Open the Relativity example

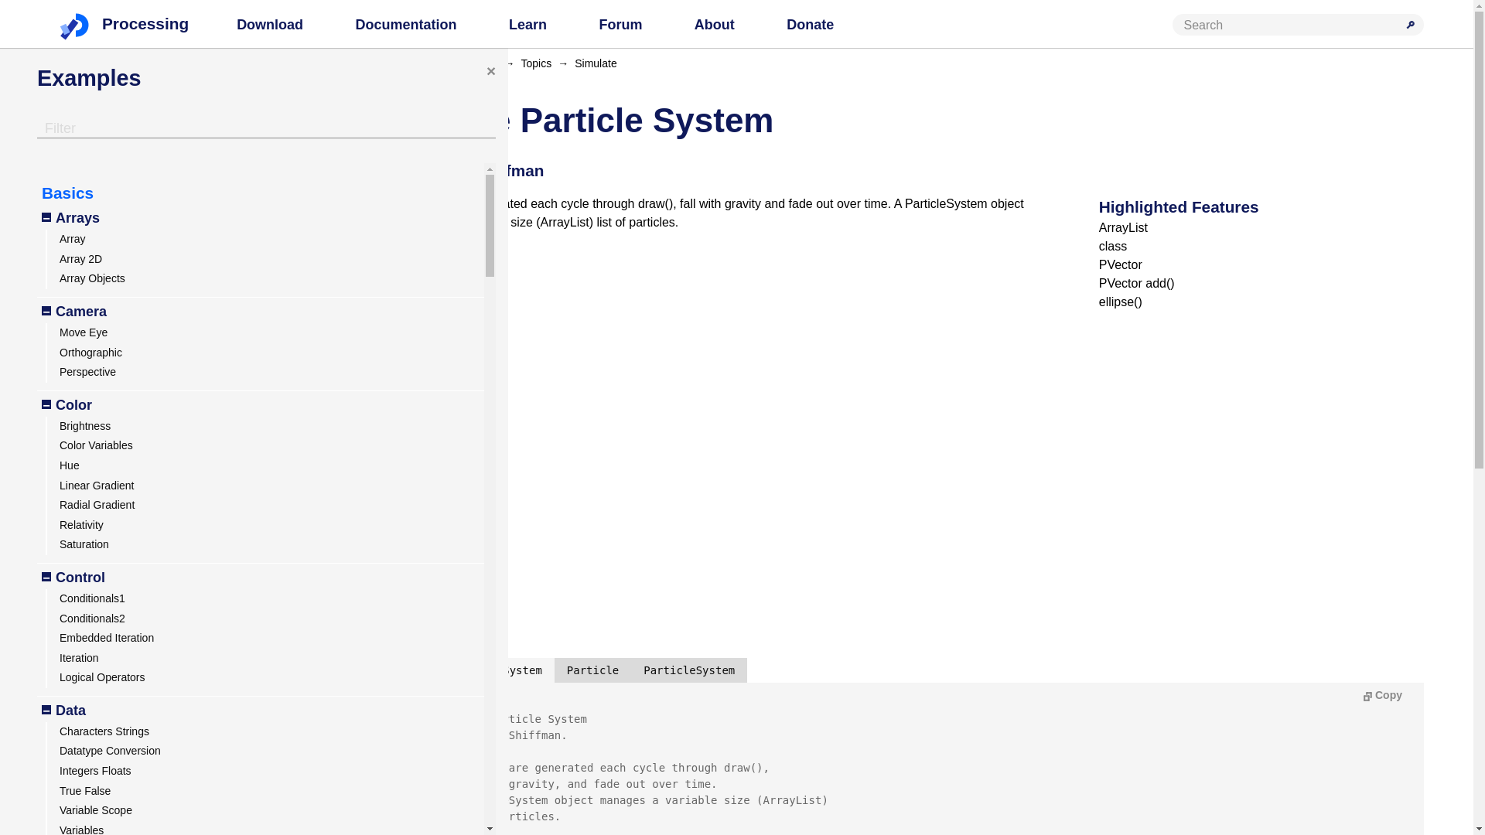click(81, 525)
